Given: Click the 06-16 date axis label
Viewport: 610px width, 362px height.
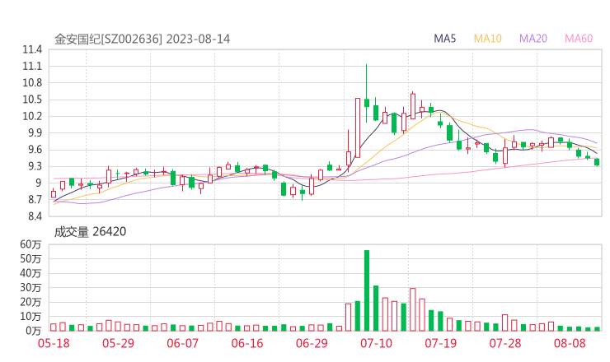Looking at the screenshot, I should 247,343.
